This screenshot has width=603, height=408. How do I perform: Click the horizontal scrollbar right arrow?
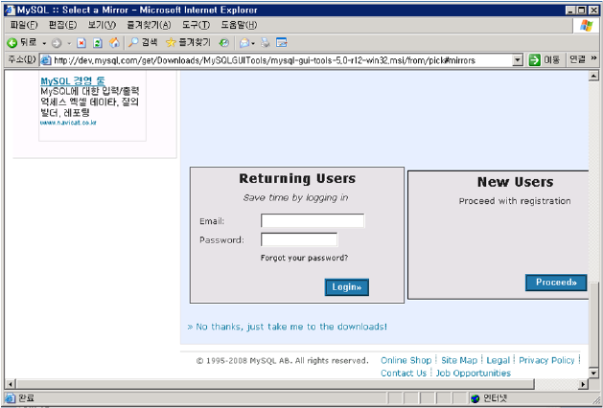584,384
